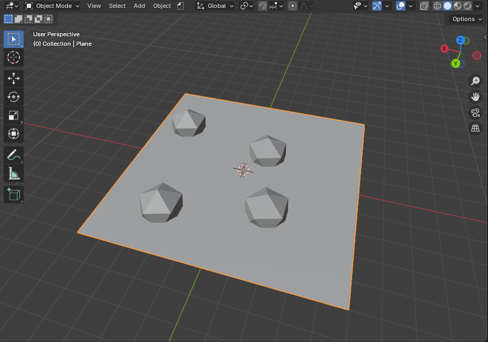Select the Select Box tool

point(13,39)
